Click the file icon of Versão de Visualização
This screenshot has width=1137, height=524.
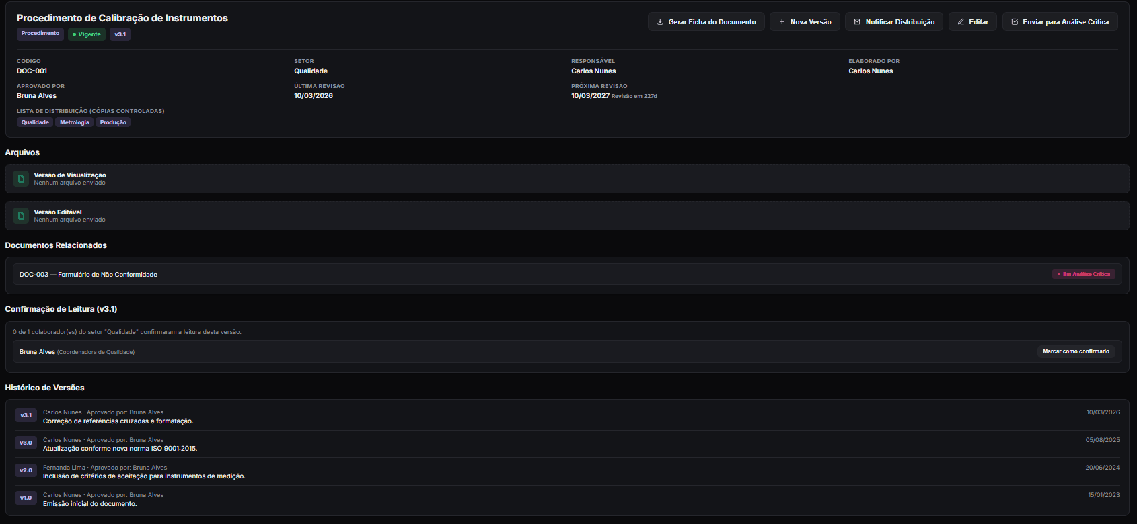[21, 179]
